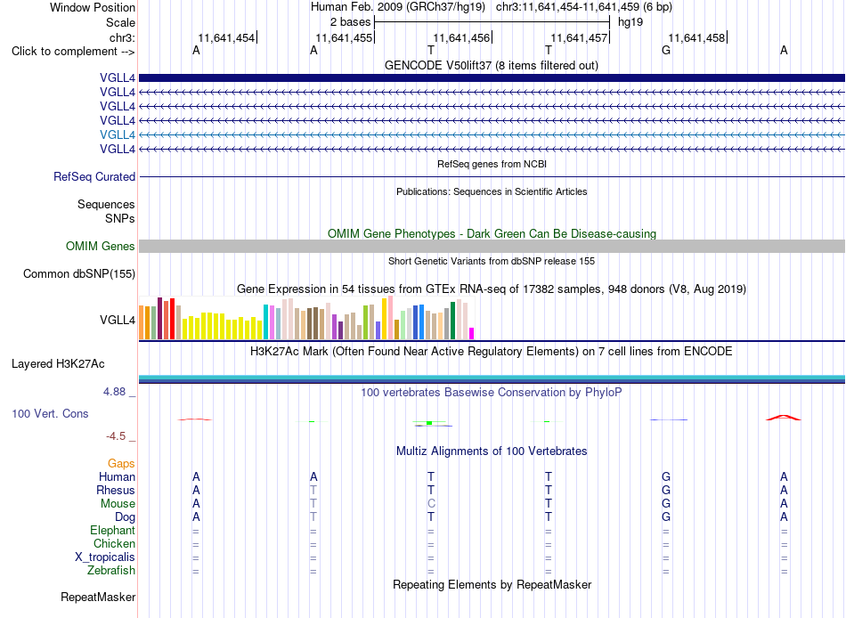Click coordinate label 11,641,456 on the ruler

pos(461,37)
